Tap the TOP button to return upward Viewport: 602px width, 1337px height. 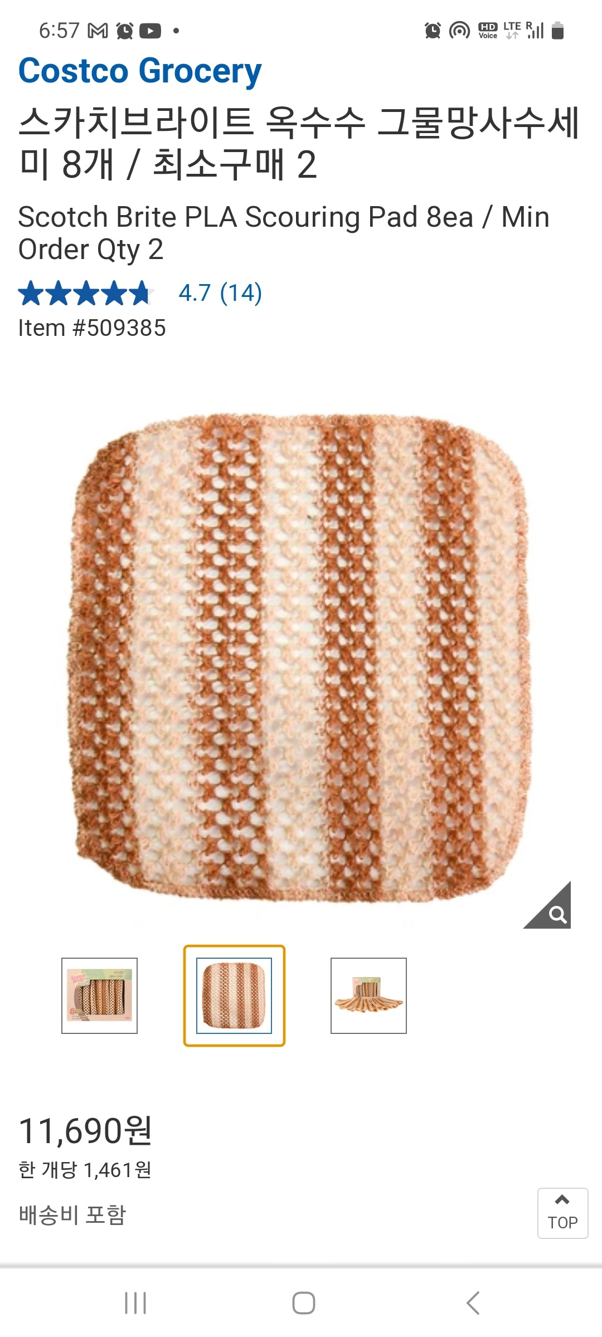pyautogui.click(x=562, y=1213)
